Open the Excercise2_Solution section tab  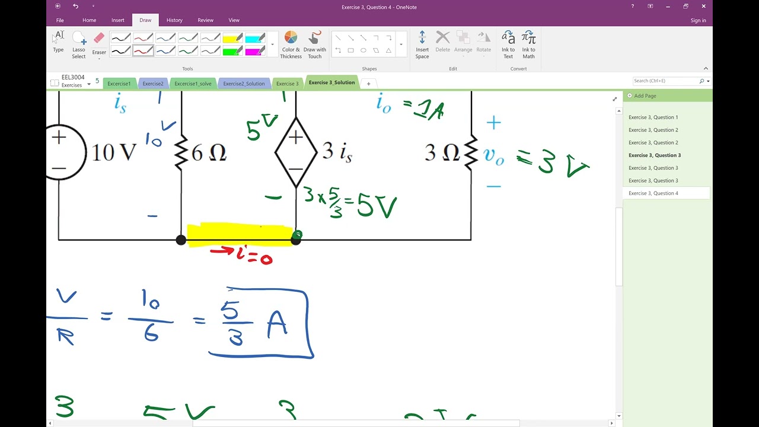244,84
